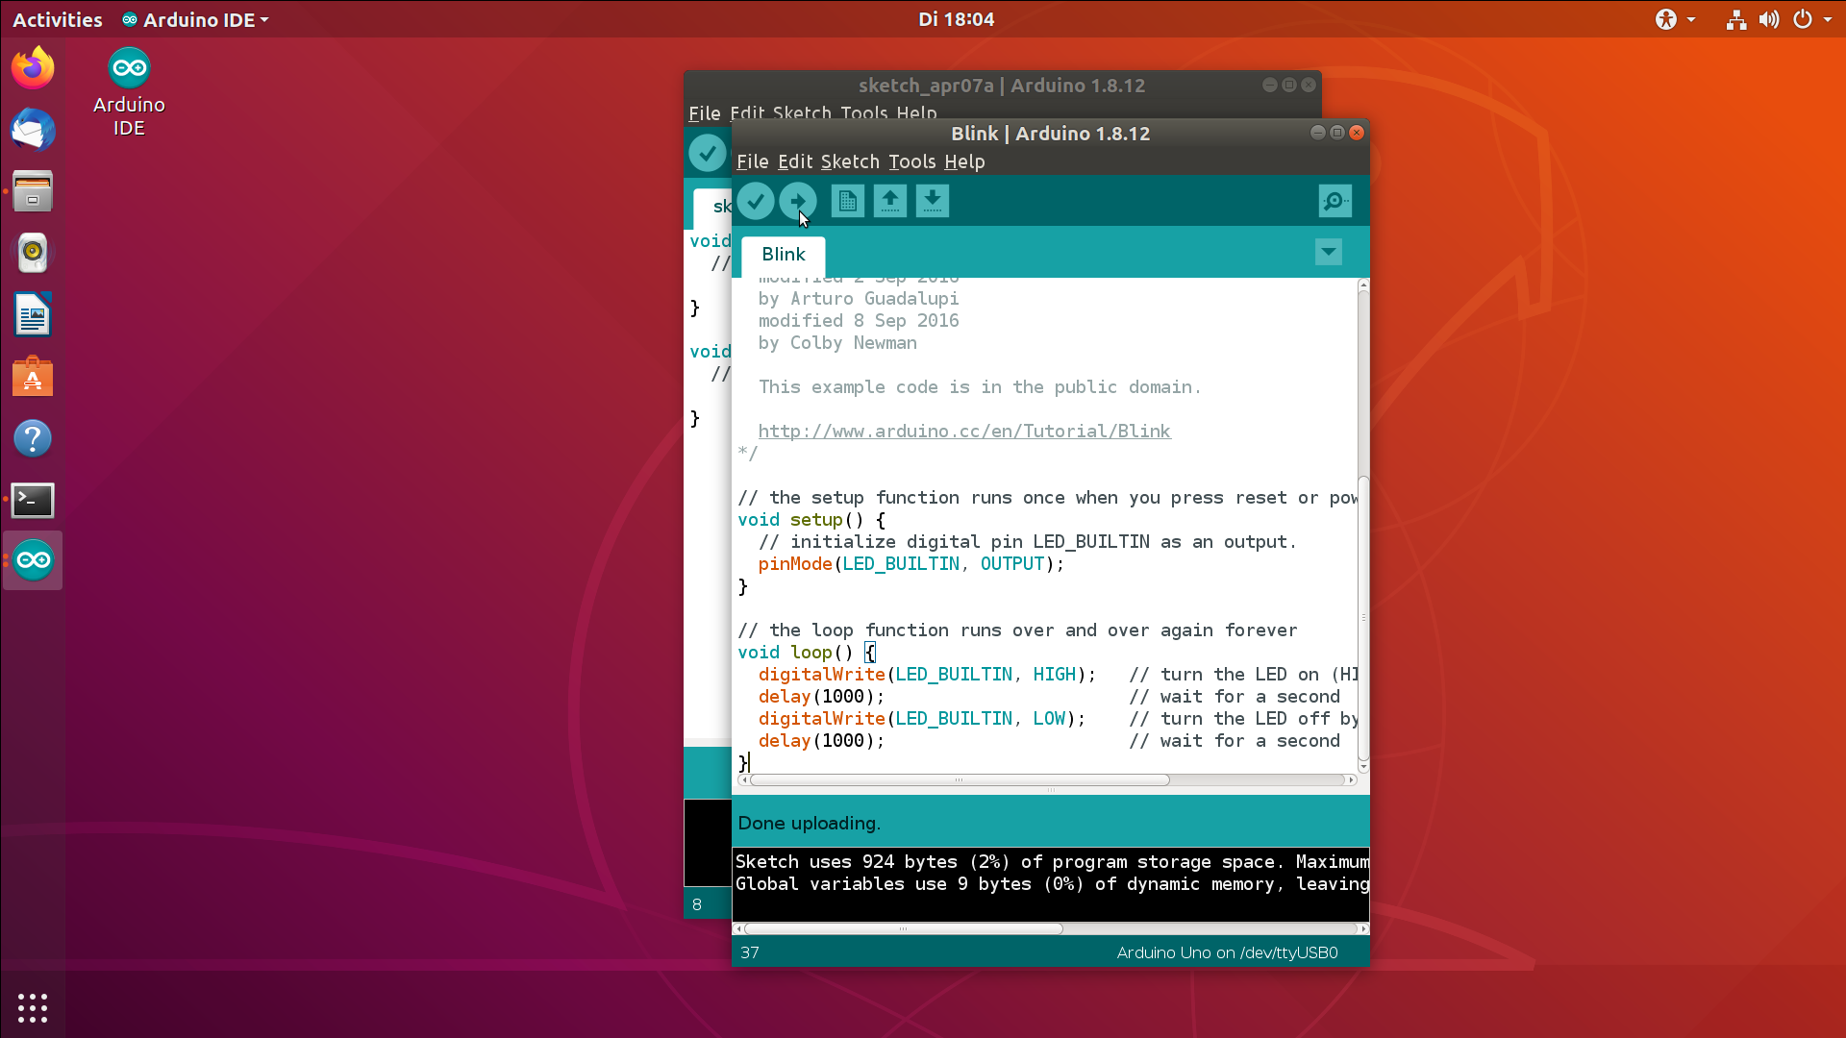The height and width of the screenshot is (1038, 1846).
Task: Maximize the Blink window
Action: pyautogui.click(x=1337, y=133)
